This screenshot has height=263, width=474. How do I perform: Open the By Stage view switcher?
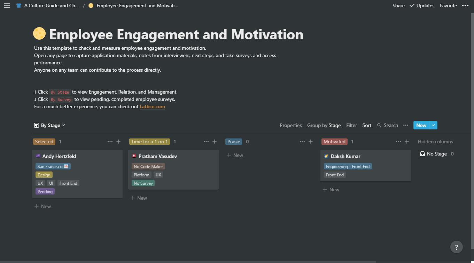pyautogui.click(x=49, y=125)
